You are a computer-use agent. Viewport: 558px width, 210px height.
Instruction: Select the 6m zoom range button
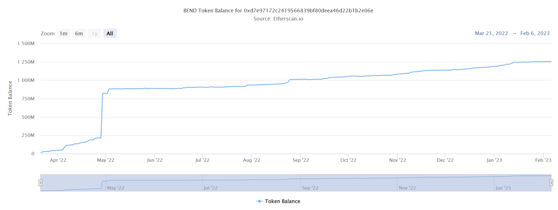[x=79, y=33]
